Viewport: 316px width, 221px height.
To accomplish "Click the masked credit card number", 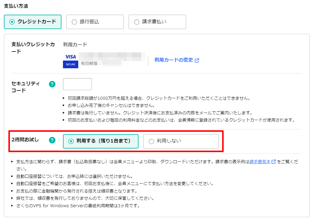I will coord(111,56).
